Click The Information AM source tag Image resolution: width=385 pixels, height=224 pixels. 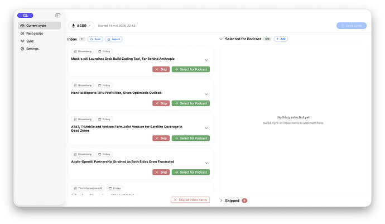tap(88, 188)
